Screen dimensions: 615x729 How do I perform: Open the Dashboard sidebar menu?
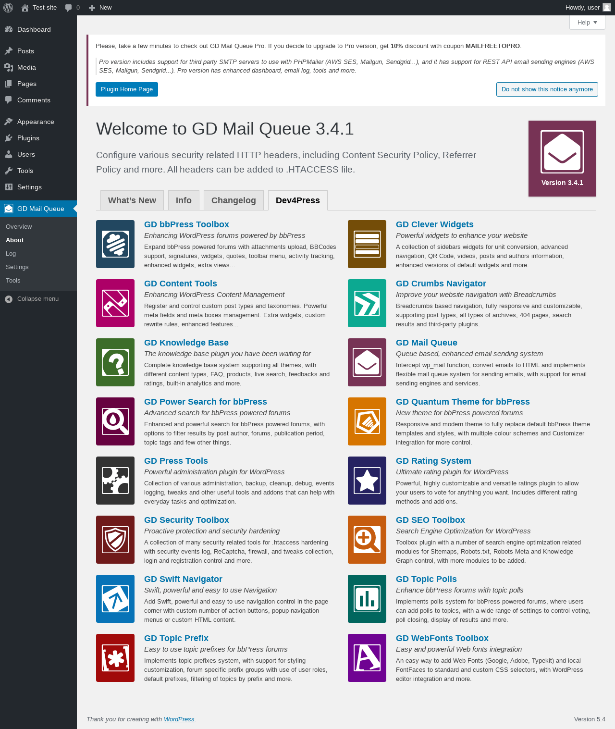[38, 29]
